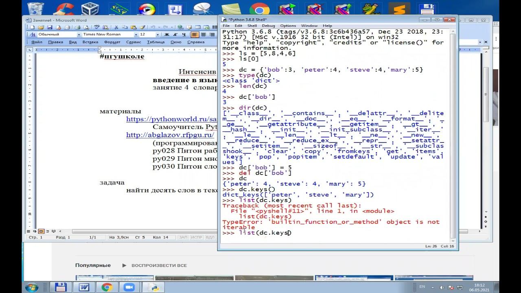This screenshot has height=293, width=521.
Task: Follow the abglazov.rfpgu.ru link
Action: (x=170, y=135)
